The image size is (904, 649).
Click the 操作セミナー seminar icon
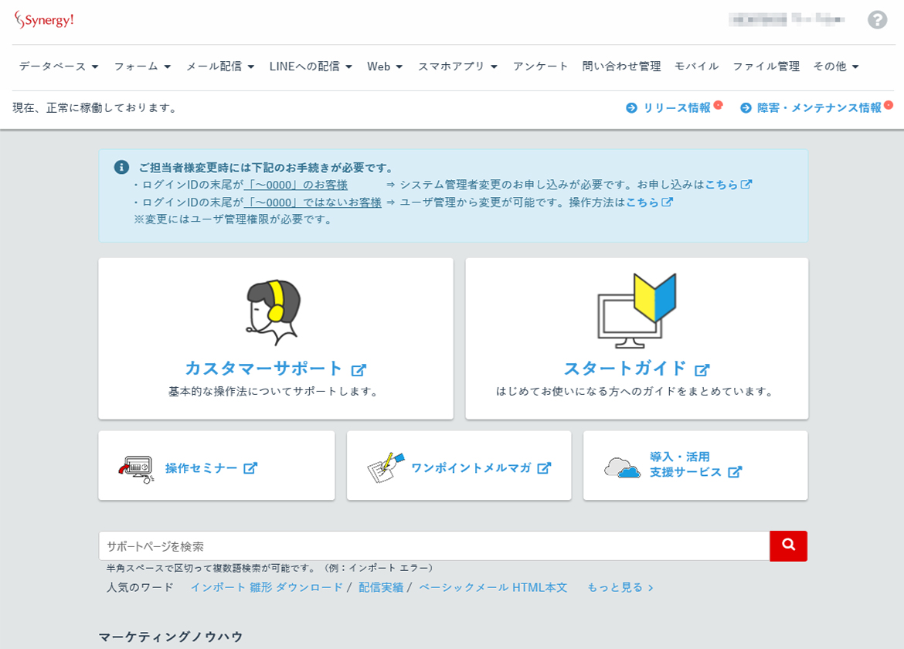click(136, 469)
